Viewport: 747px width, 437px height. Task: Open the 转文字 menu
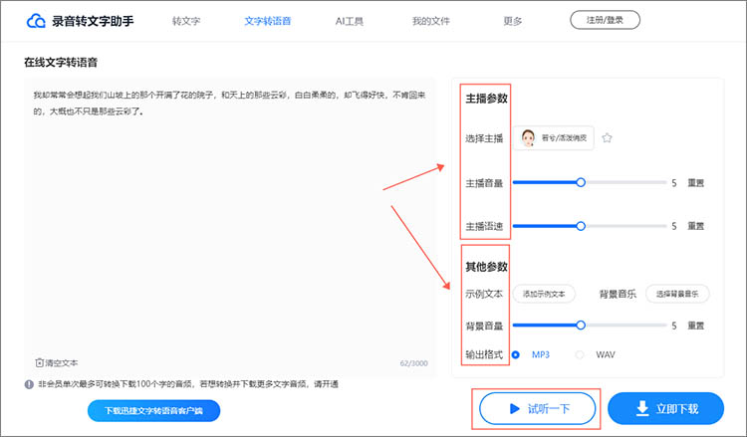(186, 21)
